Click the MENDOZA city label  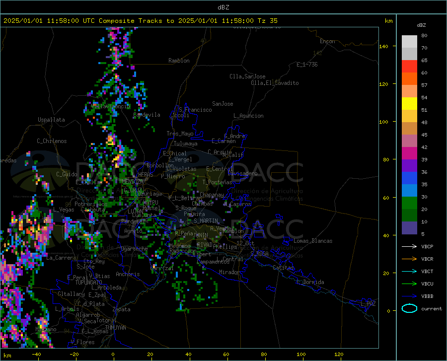pyautogui.click(x=133, y=181)
